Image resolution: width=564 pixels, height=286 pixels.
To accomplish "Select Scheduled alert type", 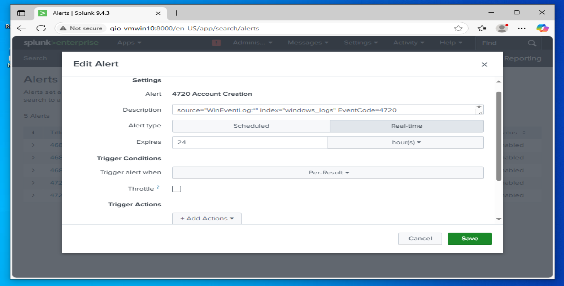I will click(x=251, y=126).
